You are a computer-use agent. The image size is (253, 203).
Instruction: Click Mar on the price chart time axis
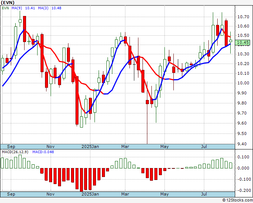(125, 146)
